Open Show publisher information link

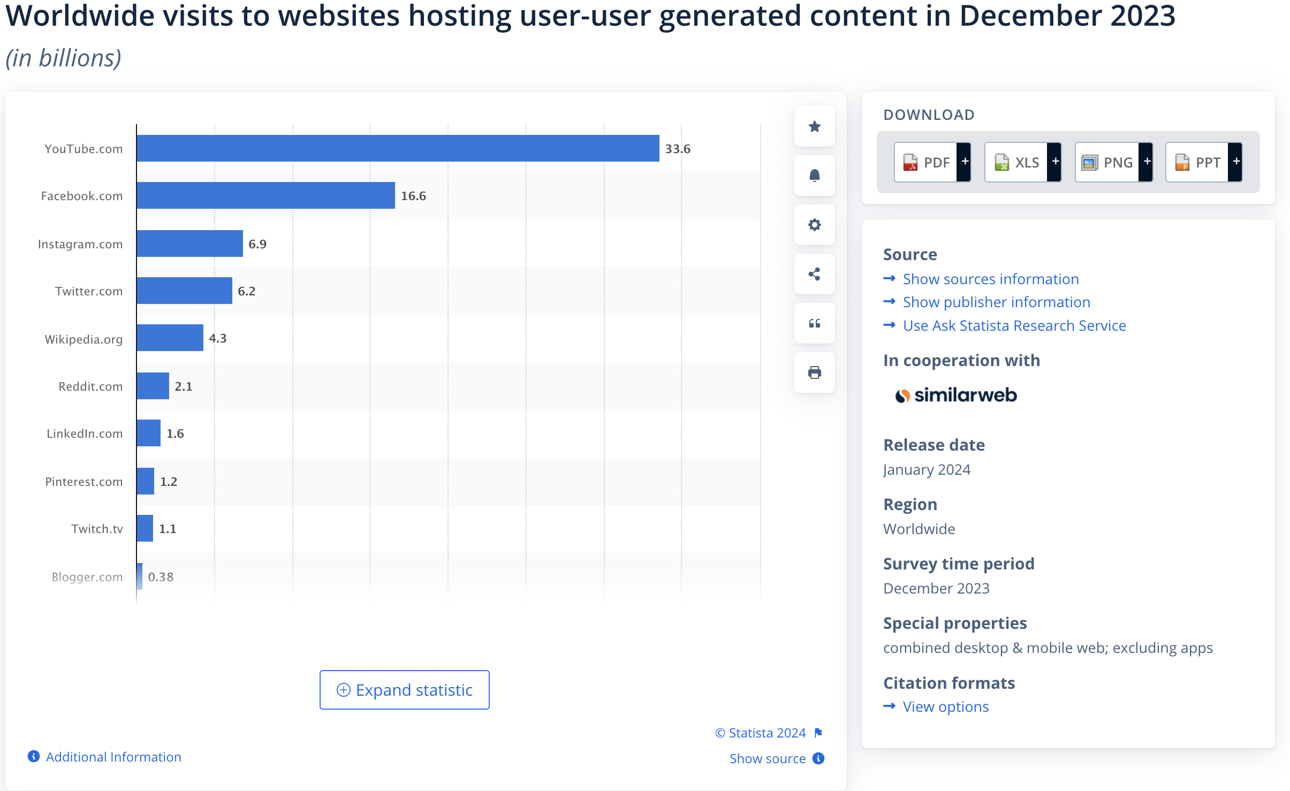click(x=996, y=302)
